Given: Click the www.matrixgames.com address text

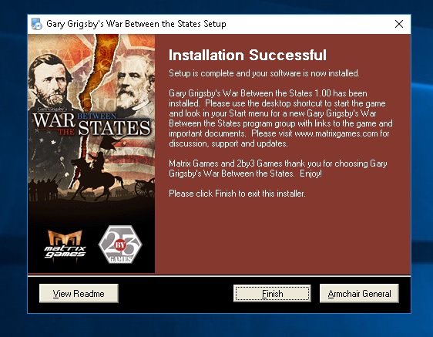Looking at the screenshot, I should [336, 133].
